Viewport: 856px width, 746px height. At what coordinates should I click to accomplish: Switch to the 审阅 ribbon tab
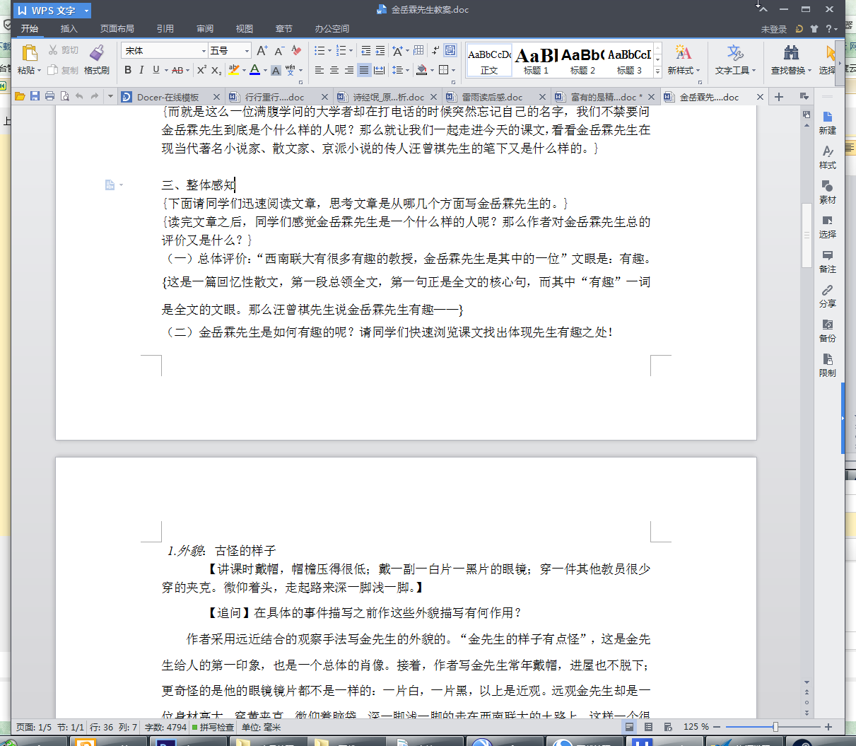[205, 29]
